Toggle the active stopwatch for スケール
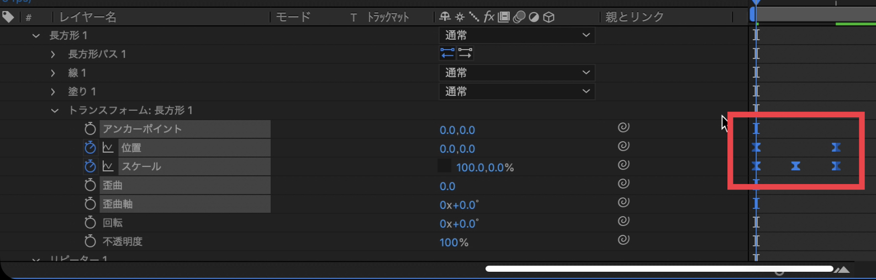 (x=90, y=166)
